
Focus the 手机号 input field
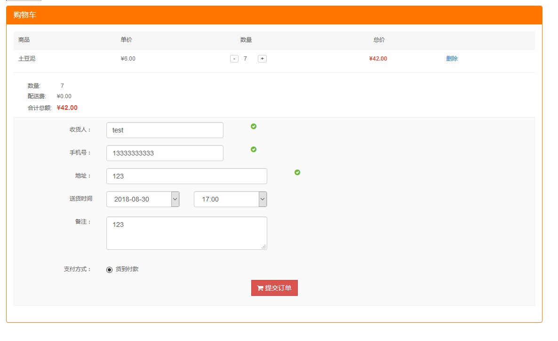(165, 153)
